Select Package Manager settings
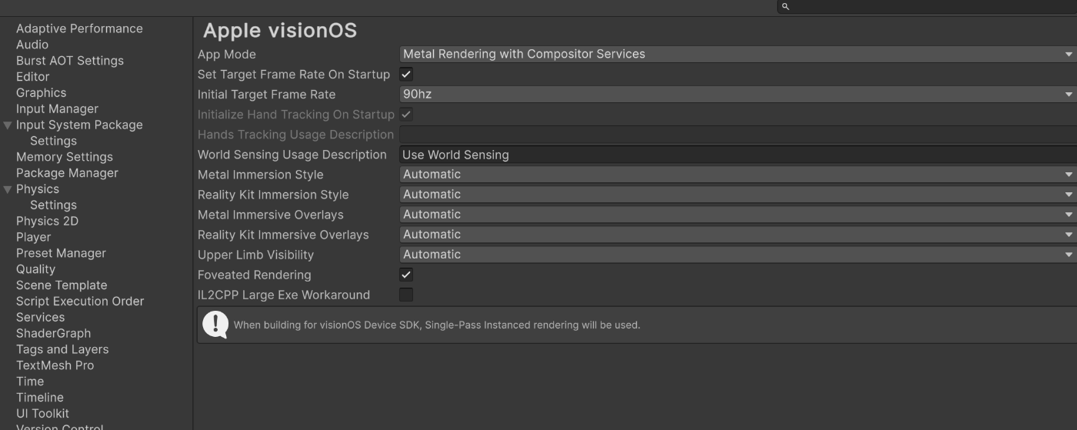 pyautogui.click(x=67, y=173)
